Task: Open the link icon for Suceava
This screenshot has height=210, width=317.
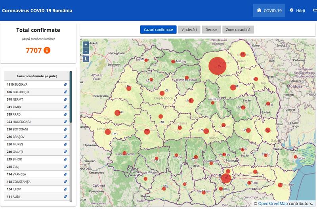Action: [65, 84]
